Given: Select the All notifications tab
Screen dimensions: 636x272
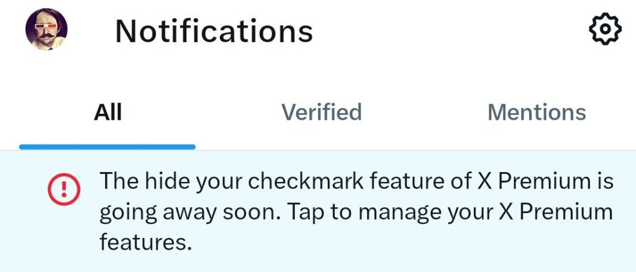Looking at the screenshot, I should tap(107, 112).
